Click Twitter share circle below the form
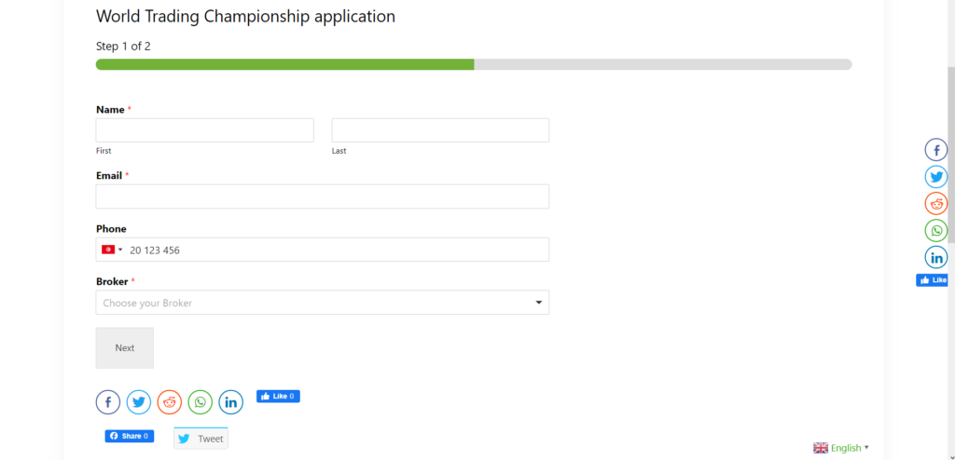The image size is (955, 460). (x=139, y=402)
